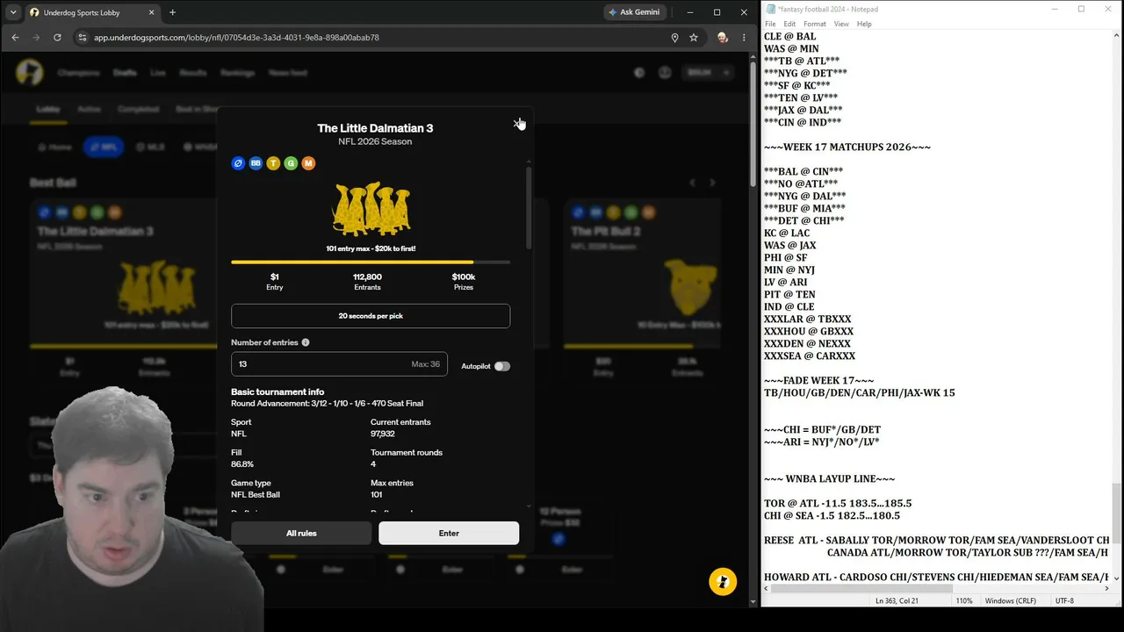This screenshot has width=1124, height=632.
Task: Toggle the Autopilot switch
Action: point(501,366)
